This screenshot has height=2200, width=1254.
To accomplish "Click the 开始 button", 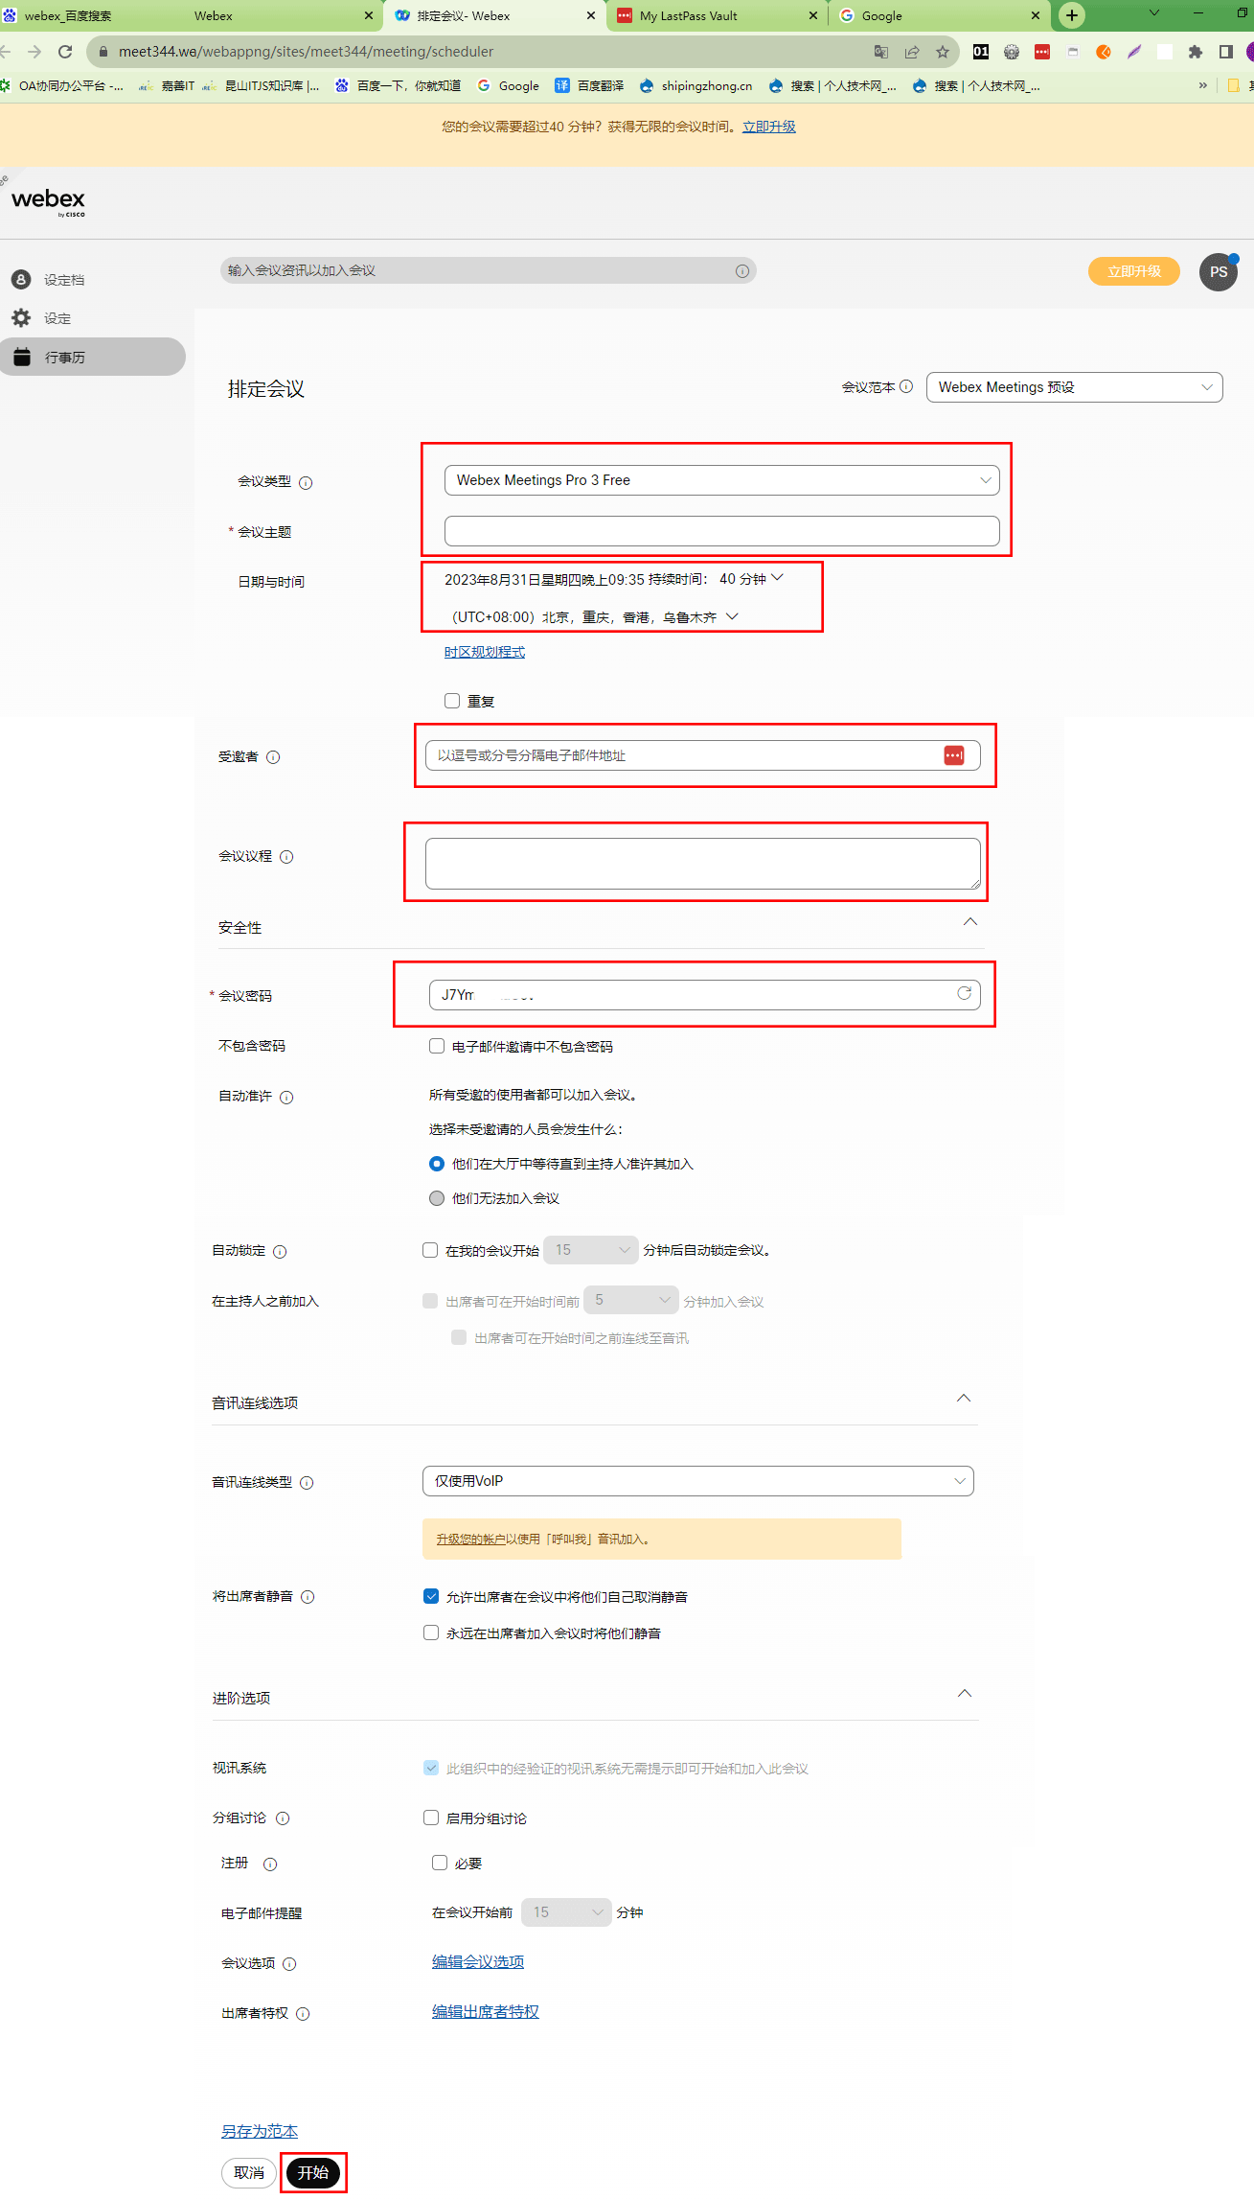I will 313,2173.
